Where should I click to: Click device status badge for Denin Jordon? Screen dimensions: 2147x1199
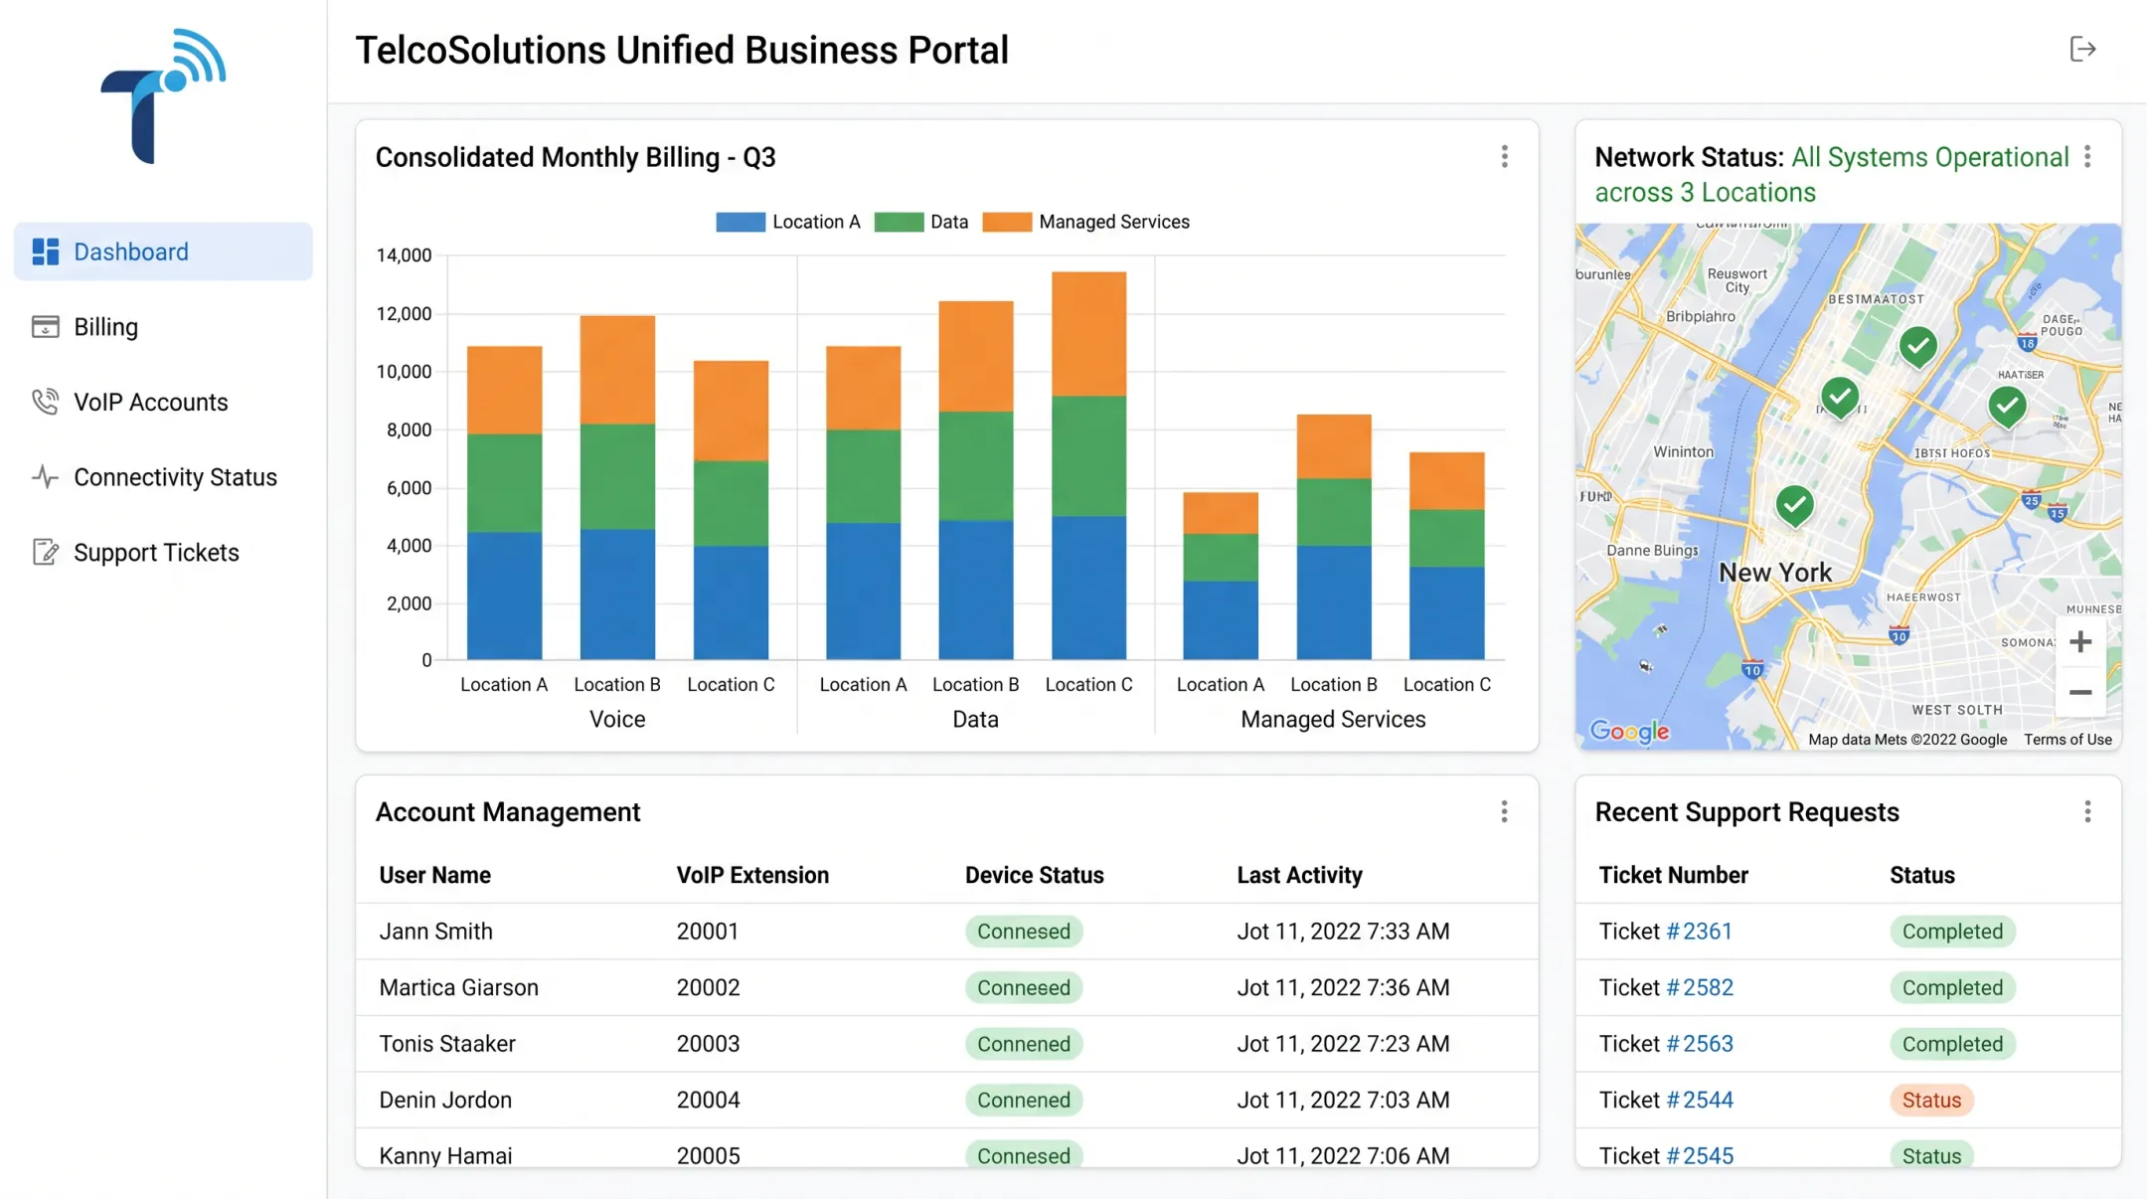[1023, 1100]
